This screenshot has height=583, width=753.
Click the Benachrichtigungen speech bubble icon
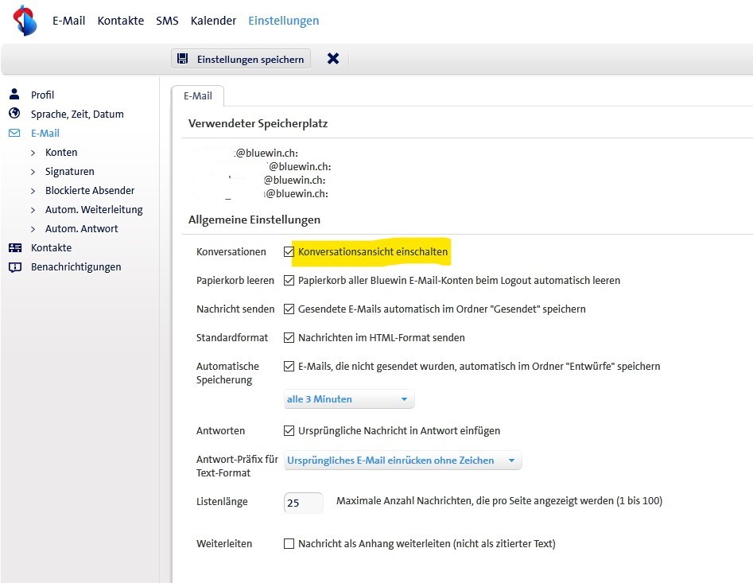coord(14,266)
